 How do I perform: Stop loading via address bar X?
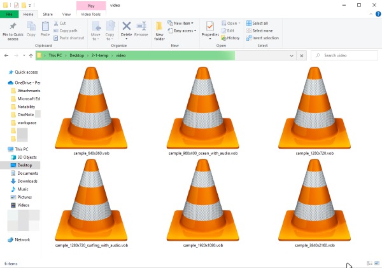tap(302, 56)
